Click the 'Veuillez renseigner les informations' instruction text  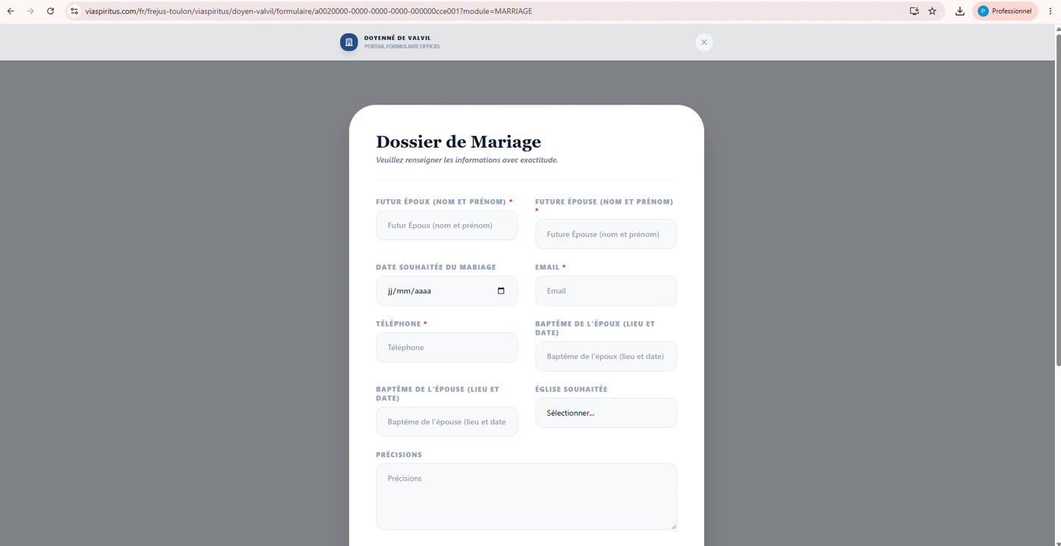467,160
